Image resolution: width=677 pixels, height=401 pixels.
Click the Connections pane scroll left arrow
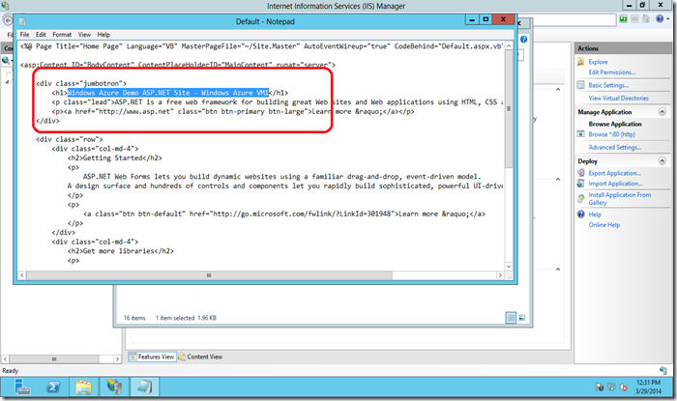[x=5, y=358]
